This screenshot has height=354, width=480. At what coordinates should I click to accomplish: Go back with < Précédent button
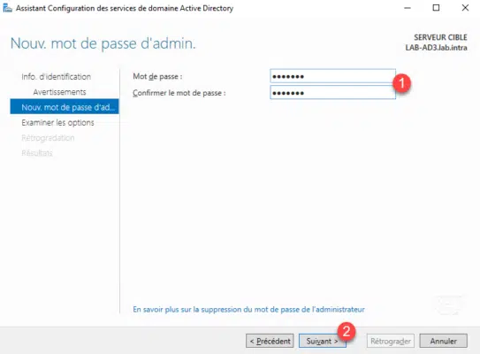(270, 341)
